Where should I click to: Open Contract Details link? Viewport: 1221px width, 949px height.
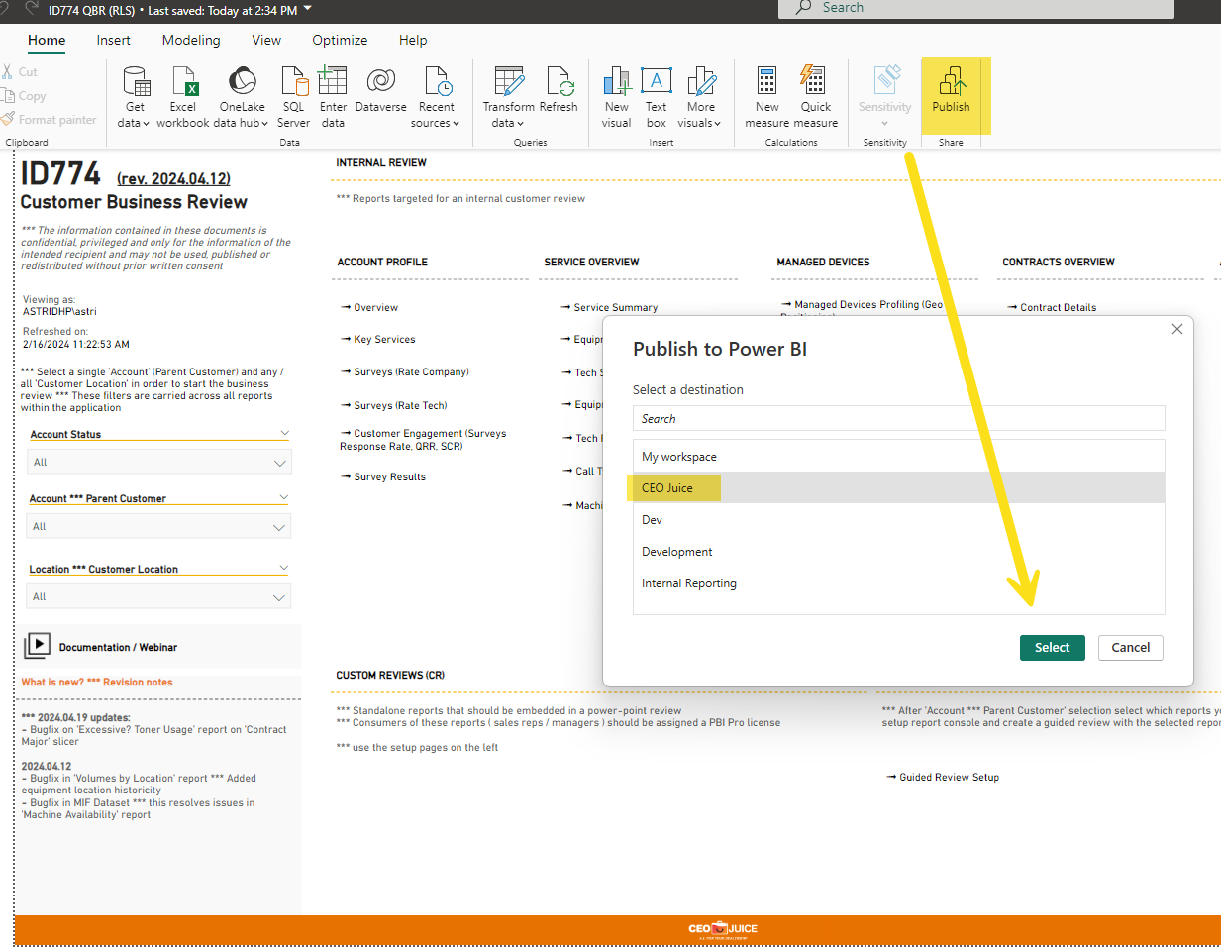[x=1052, y=307]
